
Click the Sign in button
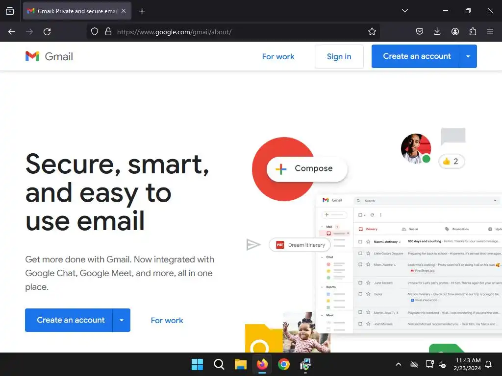[339, 57]
